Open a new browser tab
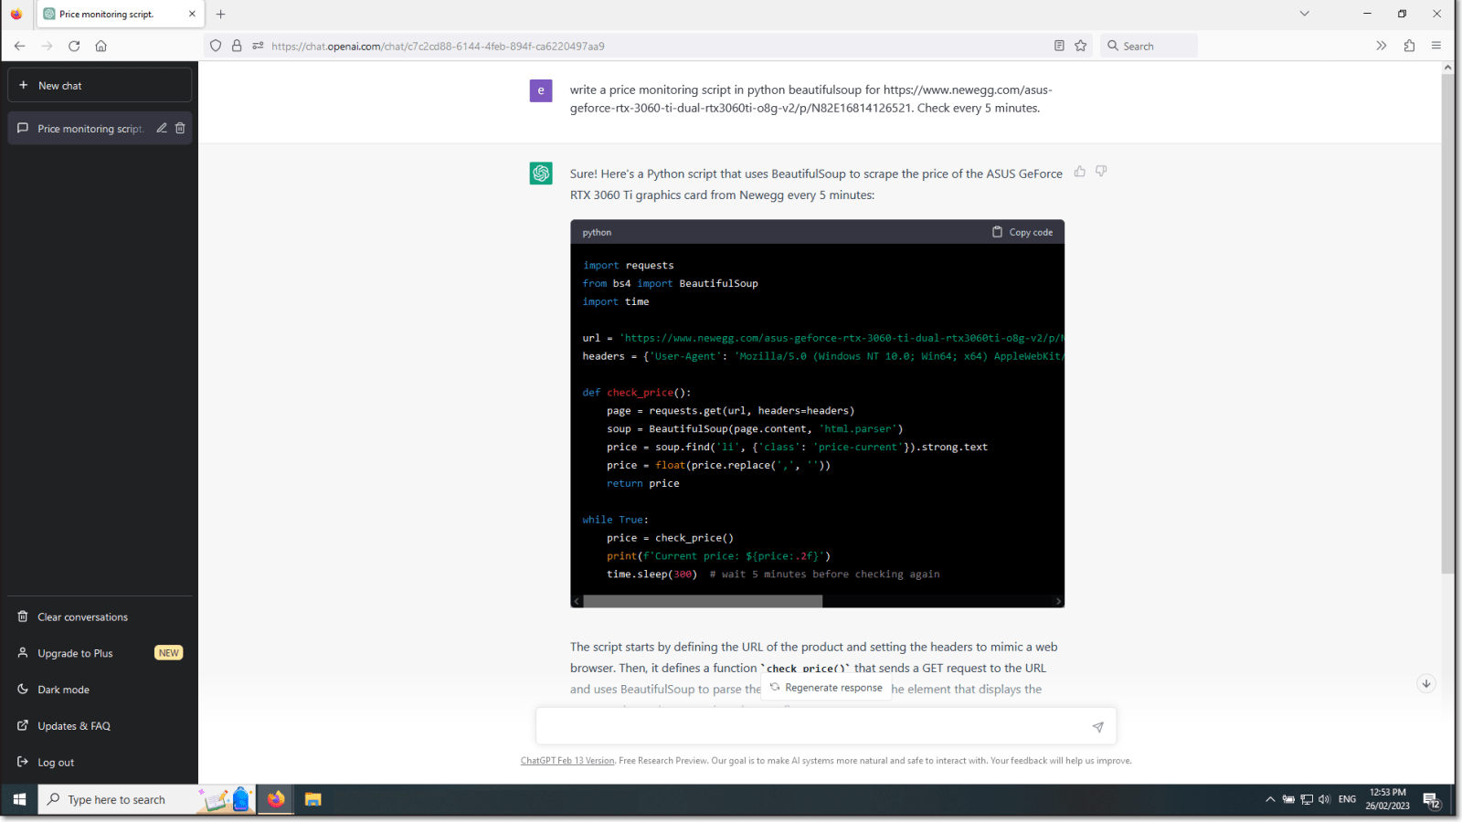The image size is (1462, 822). (x=220, y=14)
